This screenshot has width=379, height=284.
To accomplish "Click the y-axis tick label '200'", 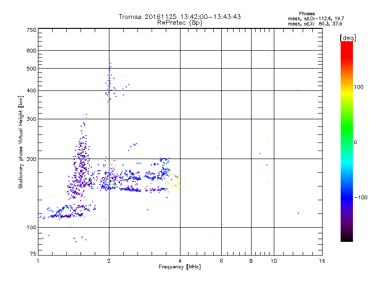I will (32, 159).
